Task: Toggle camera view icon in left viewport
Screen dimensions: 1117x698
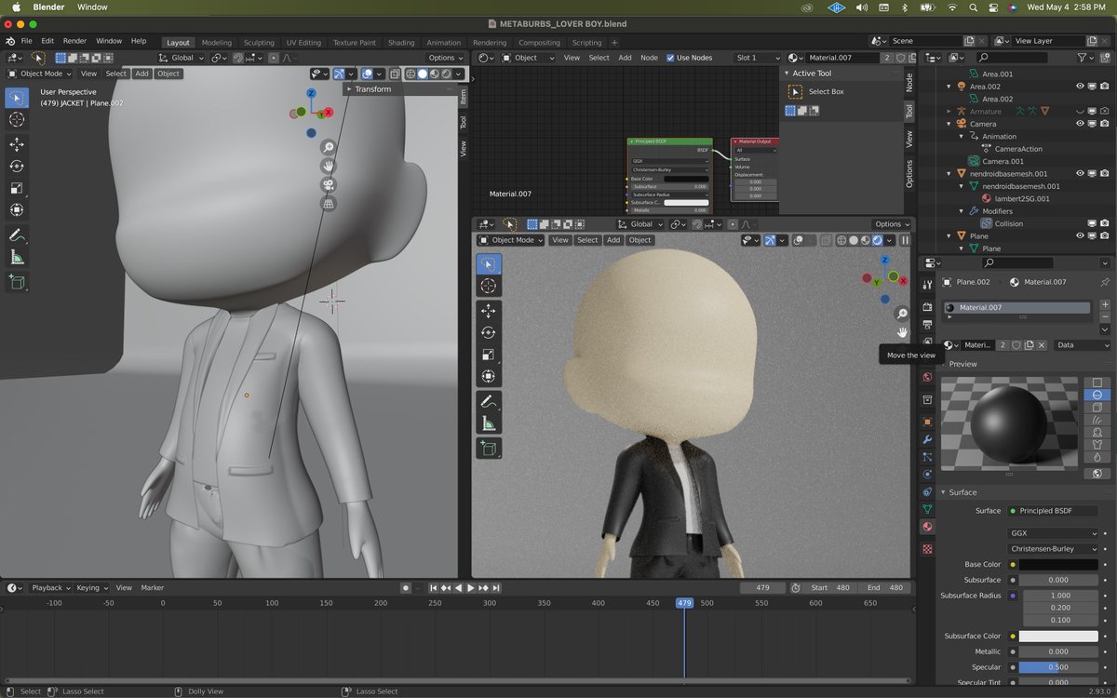Action: (x=328, y=184)
